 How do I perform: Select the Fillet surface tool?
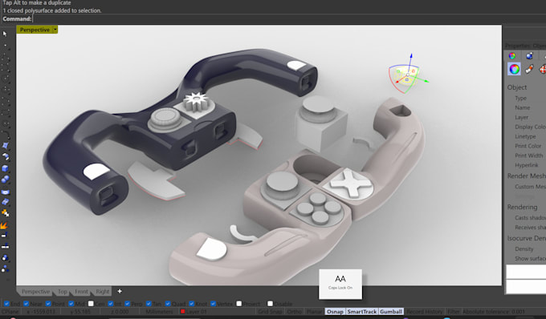pyautogui.click(x=5, y=157)
